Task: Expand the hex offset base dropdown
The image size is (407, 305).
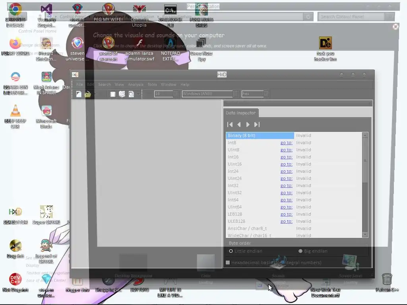Action: click(x=266, y=94)
